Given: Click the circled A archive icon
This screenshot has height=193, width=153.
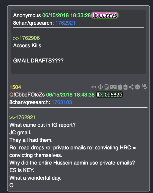Looking at the screenshot, I should (137, 87).
